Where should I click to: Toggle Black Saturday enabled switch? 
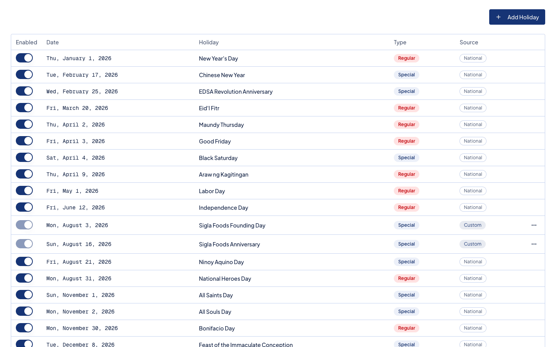(24, 157)
